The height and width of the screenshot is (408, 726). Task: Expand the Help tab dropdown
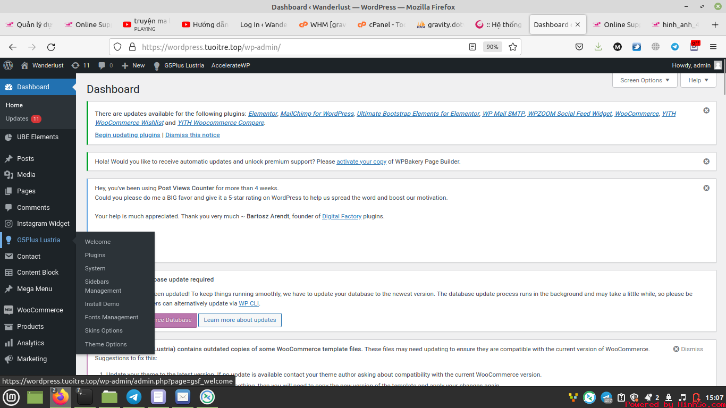[698, 80]
